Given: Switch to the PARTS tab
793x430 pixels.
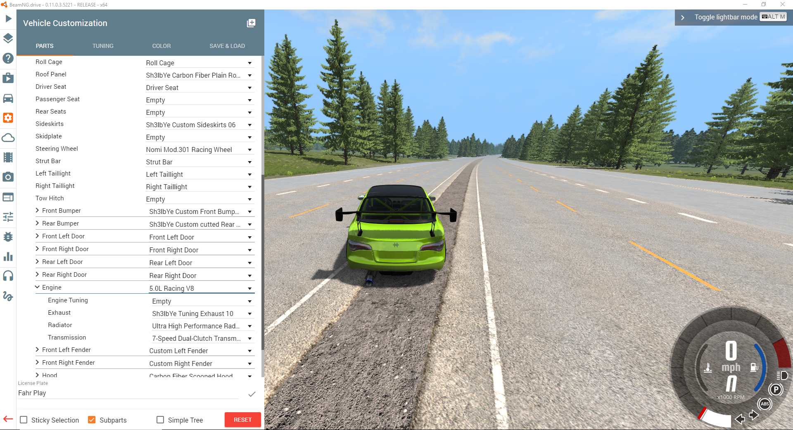Looking at the screenshot, I should tap(45, 46).
